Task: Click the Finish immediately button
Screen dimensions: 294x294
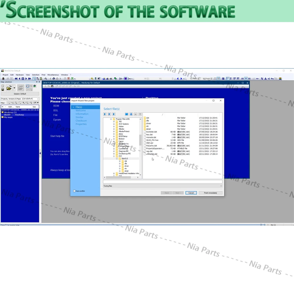Action: tap(211, 193)
